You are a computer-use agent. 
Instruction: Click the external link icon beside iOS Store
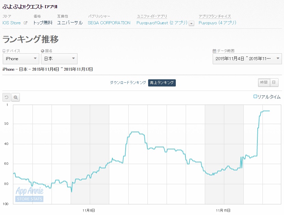26,23
